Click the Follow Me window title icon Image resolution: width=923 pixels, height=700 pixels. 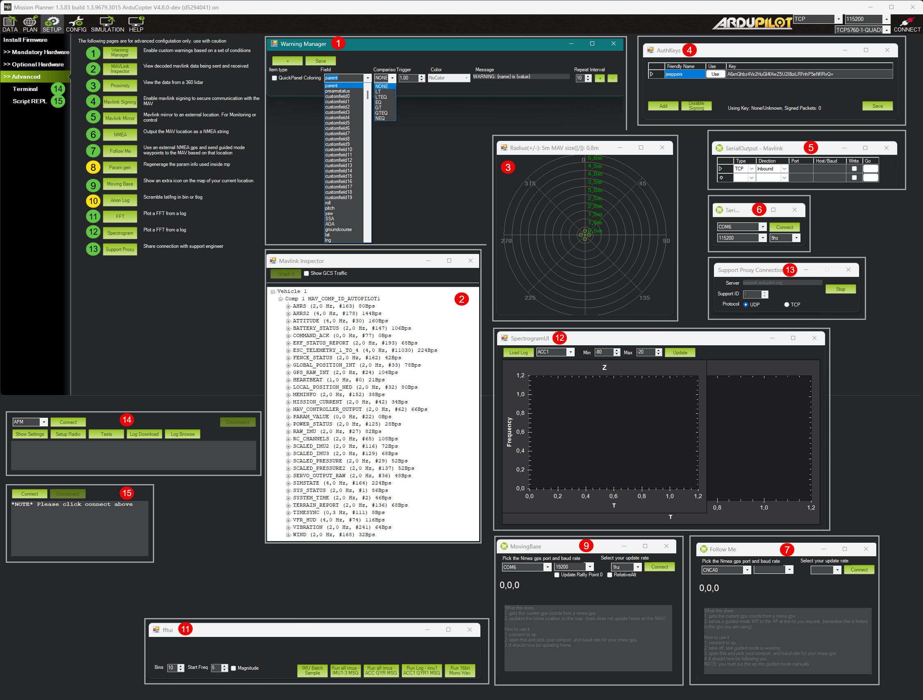tap(703, 549)
